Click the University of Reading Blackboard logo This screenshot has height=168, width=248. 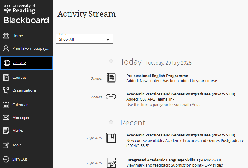coord(26,14)
